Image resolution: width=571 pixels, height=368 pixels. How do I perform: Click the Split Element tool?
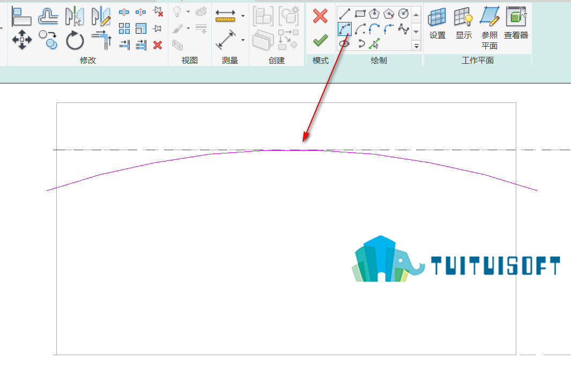124,12
